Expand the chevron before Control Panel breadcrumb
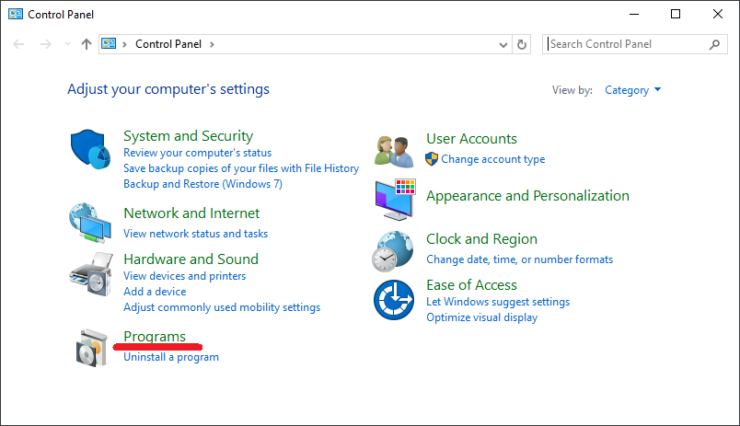 (x=124, y=44)
